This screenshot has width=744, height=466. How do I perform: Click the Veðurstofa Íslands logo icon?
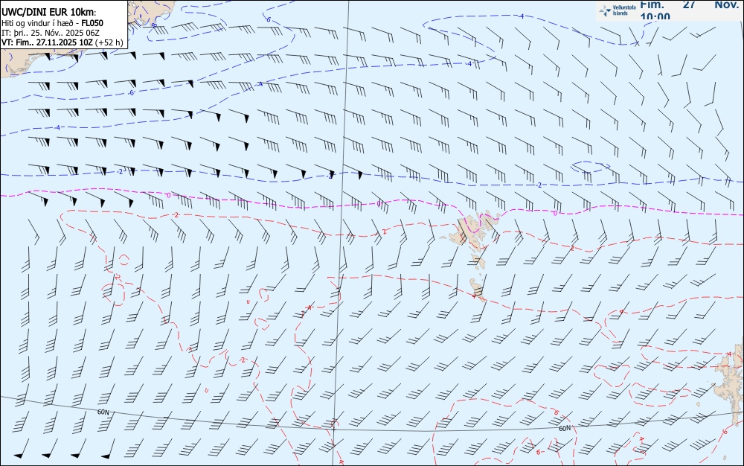pyautogui.click(x=605, y=10)
